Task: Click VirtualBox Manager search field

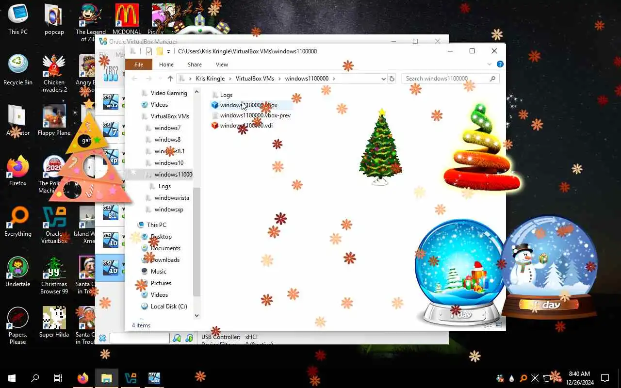Action: [x=140, y=338]
